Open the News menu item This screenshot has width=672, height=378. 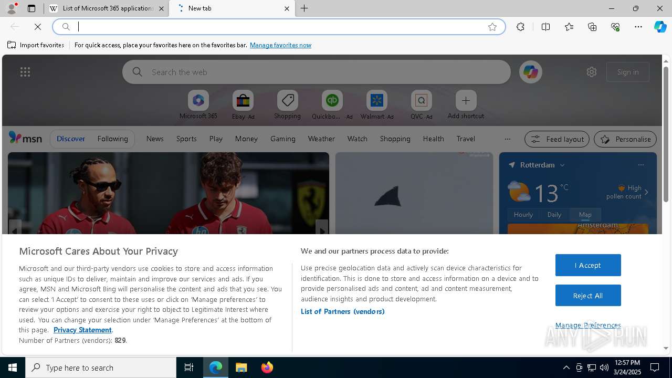pos(155,139)
